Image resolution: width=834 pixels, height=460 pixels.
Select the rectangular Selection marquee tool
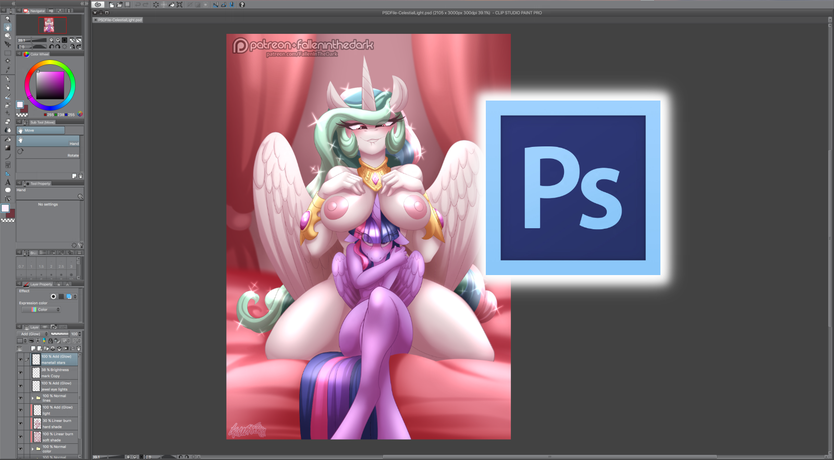tap(7, 53)
